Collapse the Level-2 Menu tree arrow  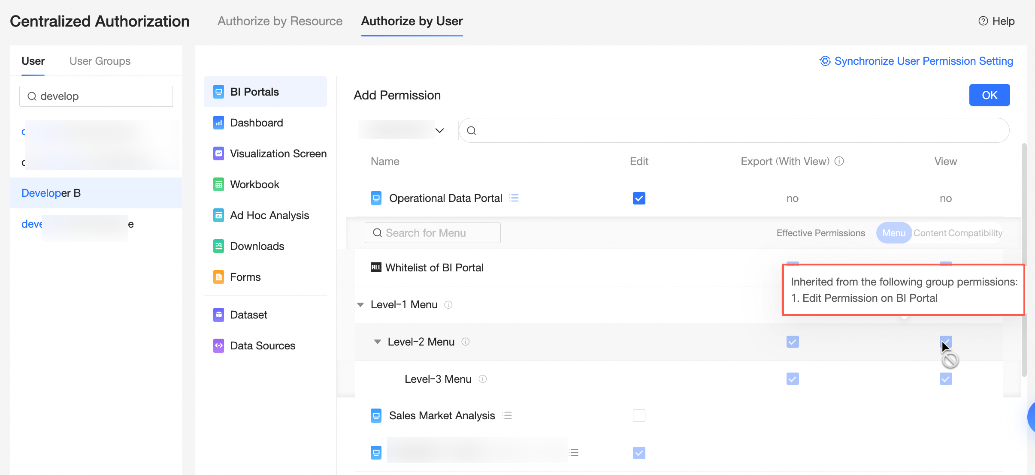(377, 342)
